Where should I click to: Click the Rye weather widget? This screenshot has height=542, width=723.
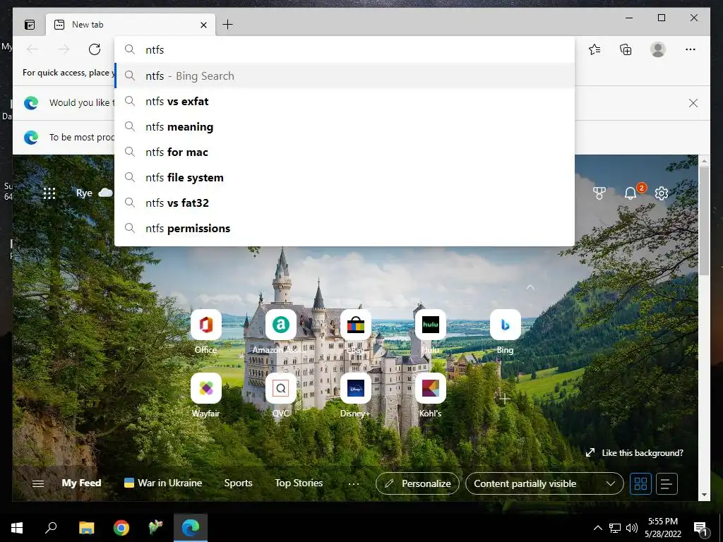click(x=94, y=193)
